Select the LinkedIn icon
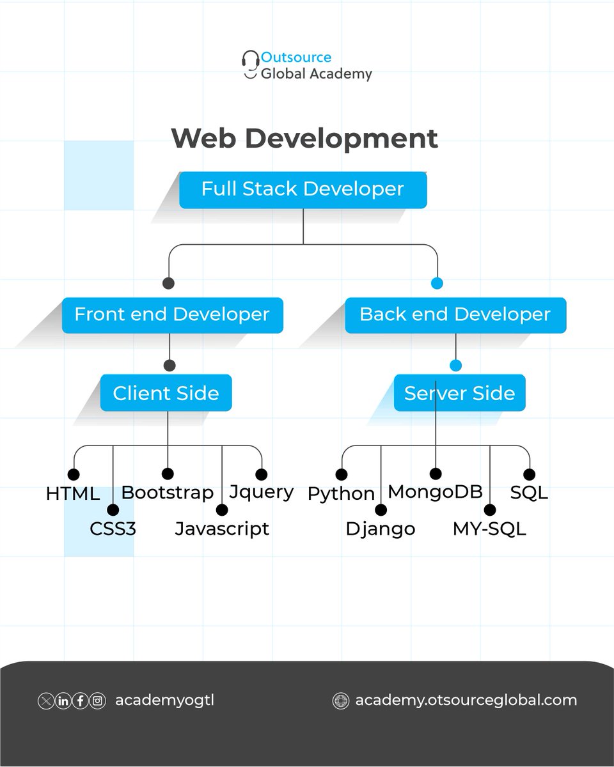The image size is (614, 767). tap(63, 700)
